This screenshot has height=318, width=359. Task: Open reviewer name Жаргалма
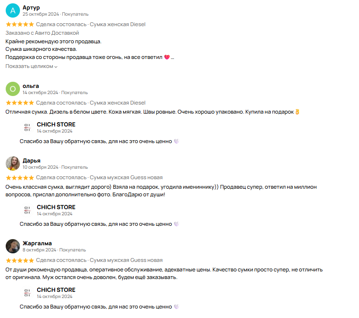click(x=37, y=243)
